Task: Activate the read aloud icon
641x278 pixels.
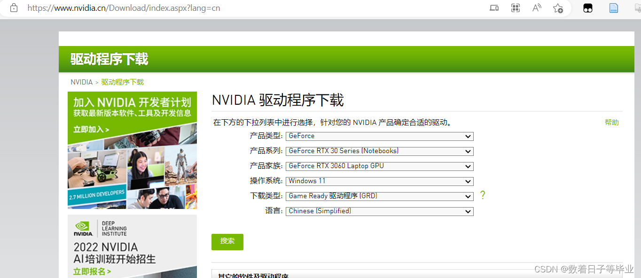Action: click(x=537, y=8)
